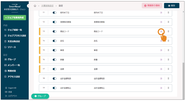Collapse the sidebar with arrow button
This screenshot has width=186, height=101.
pos(28,6)
